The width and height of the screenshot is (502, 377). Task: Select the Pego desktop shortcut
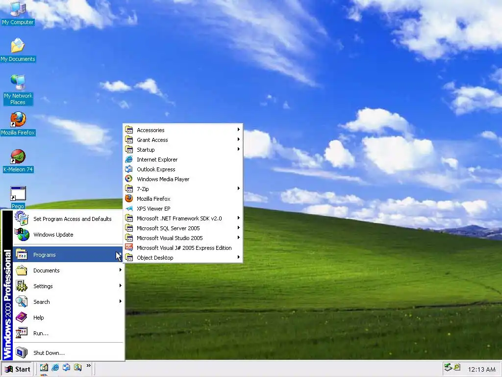[x=18, y=197]
